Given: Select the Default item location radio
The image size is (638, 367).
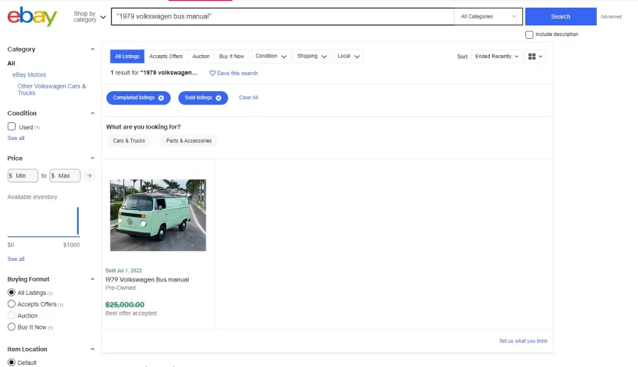Looking at the screenshot, I should point(11,362).
